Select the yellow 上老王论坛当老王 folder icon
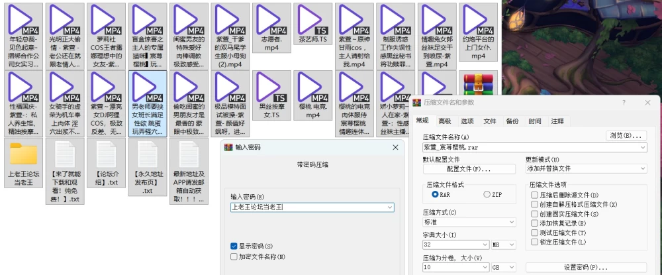The height and width of the screenshot is (275, 662). [x=24, y=154]
